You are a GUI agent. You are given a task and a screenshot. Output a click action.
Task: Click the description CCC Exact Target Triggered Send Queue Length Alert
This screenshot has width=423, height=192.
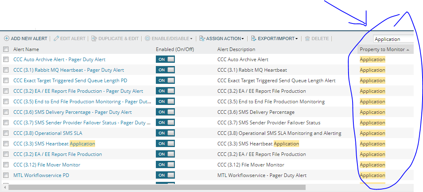276,81
